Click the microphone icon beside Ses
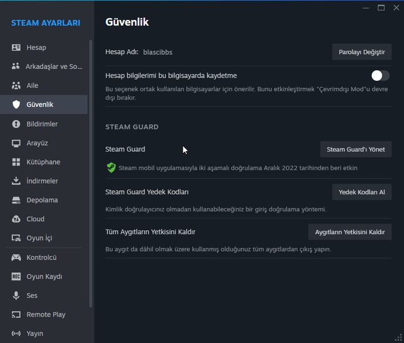Image resolution: width=404 pixels, height=343 pixels. pyautogui.click(x=16, y=296)
